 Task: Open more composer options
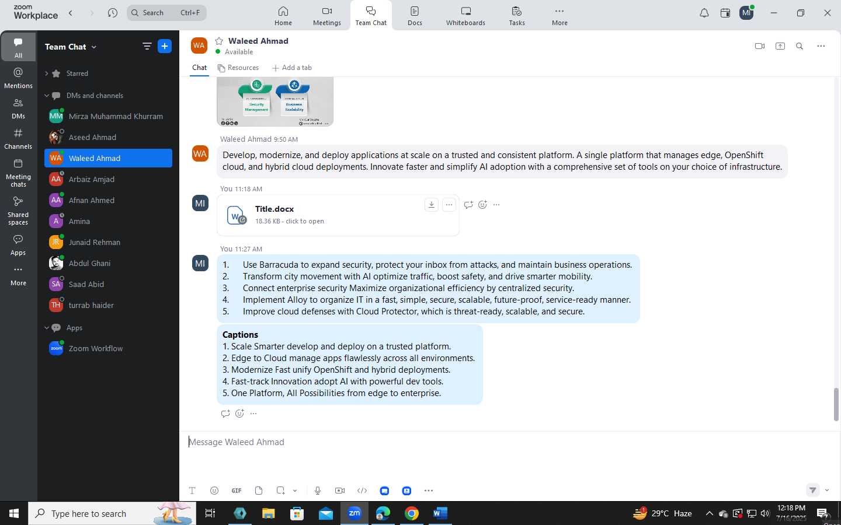(429, 491)
